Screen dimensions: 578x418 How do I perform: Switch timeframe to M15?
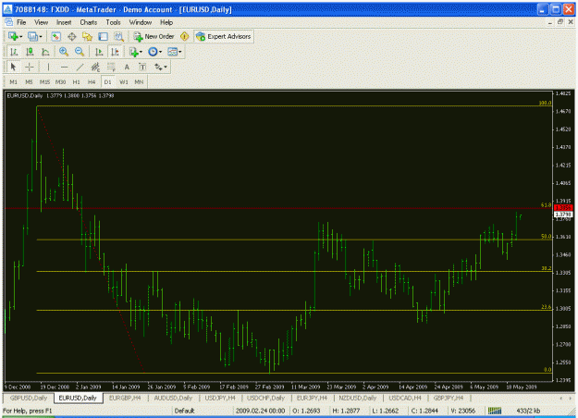coord(44,81)
